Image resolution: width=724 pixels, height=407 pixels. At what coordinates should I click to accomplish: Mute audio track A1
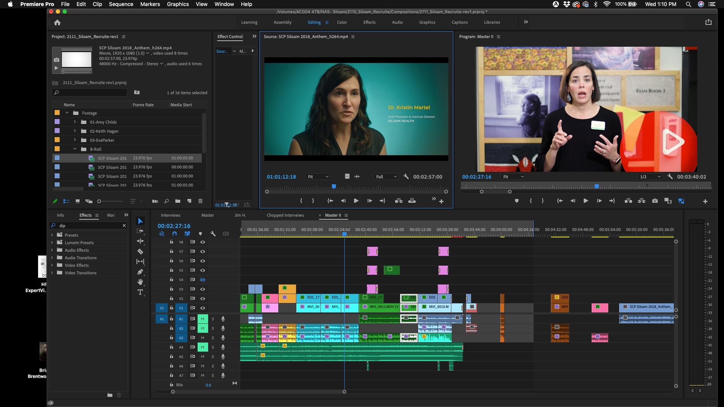[202, 319]
